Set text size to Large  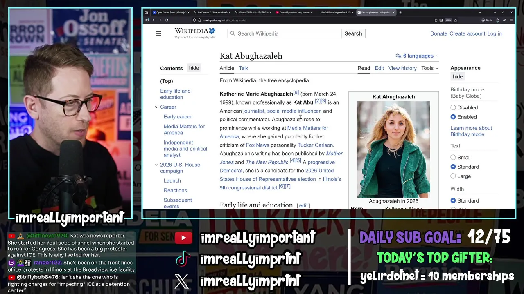pyautogui.click(x=453, y=176)
